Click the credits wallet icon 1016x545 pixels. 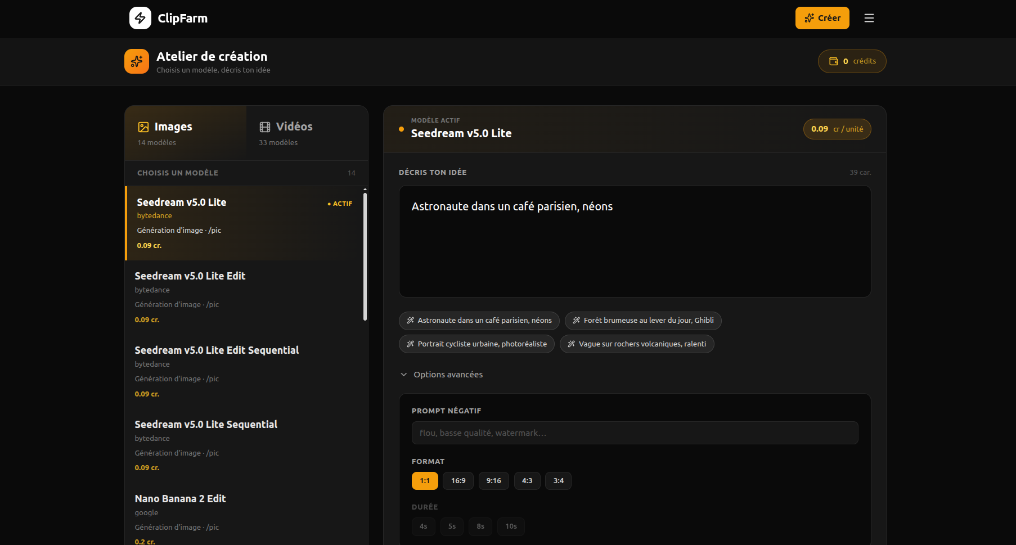[x=834, y=61]
